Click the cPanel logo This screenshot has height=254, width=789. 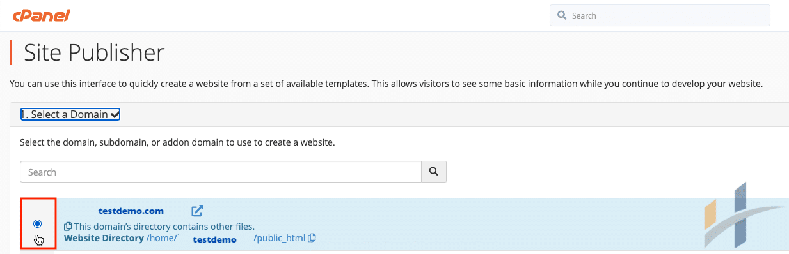pos(40,15)
